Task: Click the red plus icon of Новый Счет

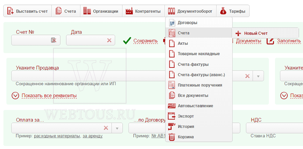Action: click(238, 33)
